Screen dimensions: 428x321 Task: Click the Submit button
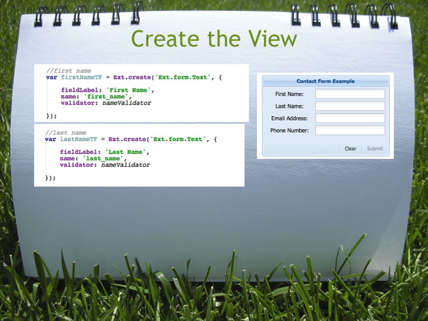click(x=375, y=148)
